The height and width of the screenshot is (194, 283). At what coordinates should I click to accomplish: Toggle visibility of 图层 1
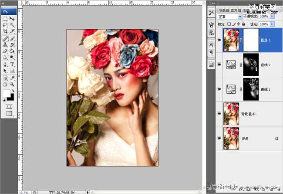pyautogui.click(x=219, y=39)
